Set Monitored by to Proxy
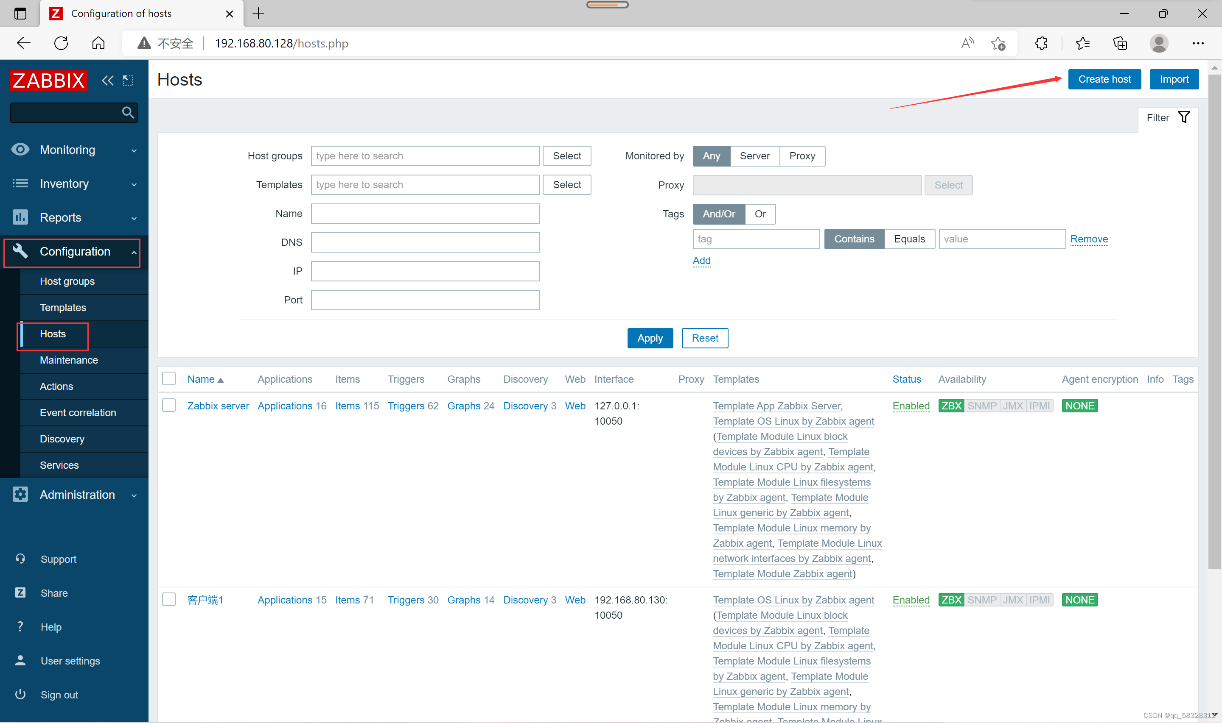The image size is (1222, 723). click(802, 156)
